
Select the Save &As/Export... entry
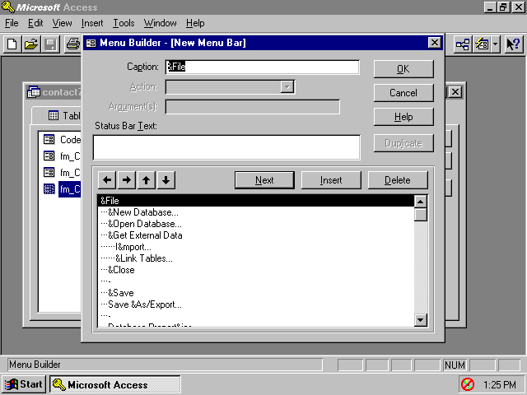pyautogui.click(x=256, y=304)
